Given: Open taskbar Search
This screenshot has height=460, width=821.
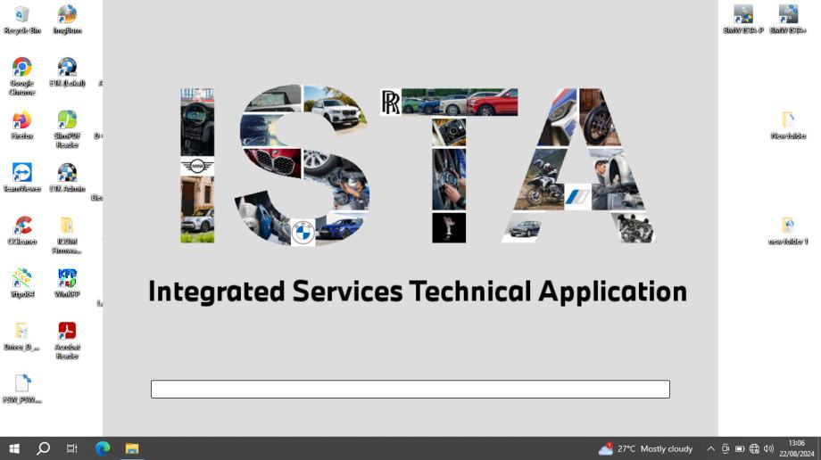Looking at the screenshot, I should [44, 448].
